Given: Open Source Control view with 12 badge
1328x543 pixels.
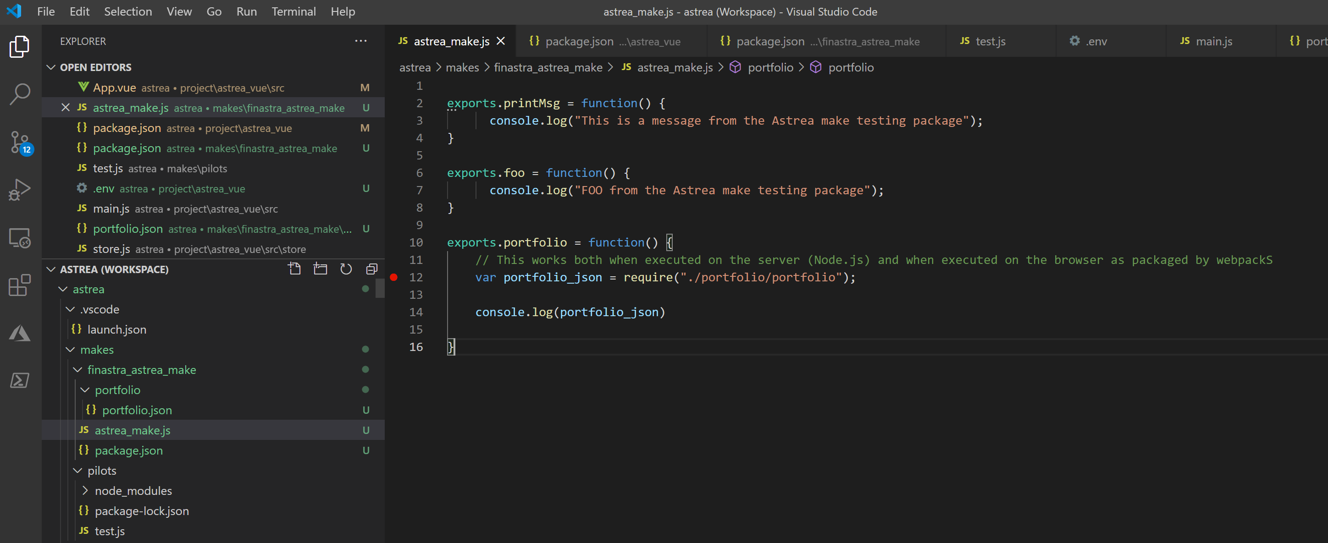Looking at the screenshot, I should point(20,142).
